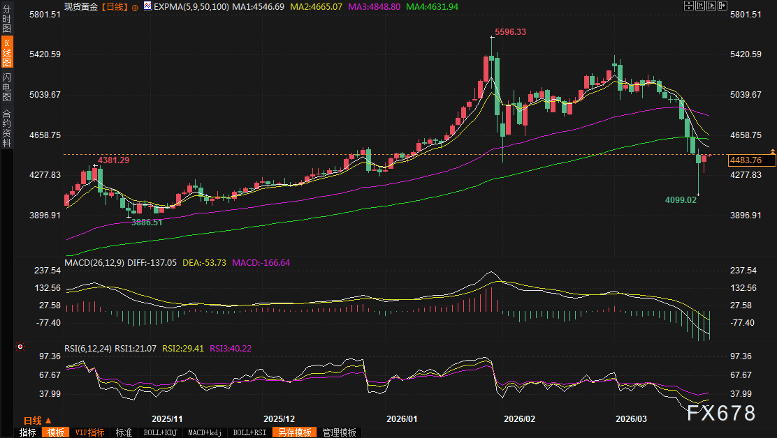Click the jump-to-start chart icon
Screen dimensions: 777x438
[701, 6]
